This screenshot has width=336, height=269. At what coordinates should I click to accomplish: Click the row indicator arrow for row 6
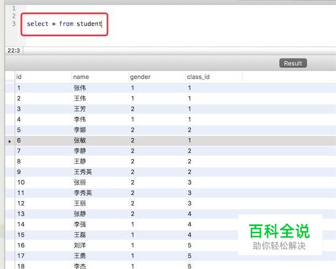[x=9, y=141]
